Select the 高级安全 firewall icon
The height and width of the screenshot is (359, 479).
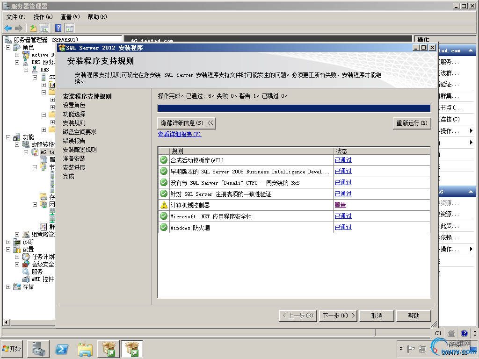click(x=26, y=264)
